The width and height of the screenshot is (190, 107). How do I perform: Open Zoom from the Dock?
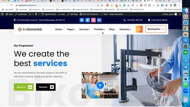pyautogui.click(x=186, y=91)
